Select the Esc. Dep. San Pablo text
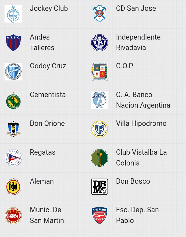This screenshot has height=237, width=186. click(137, 215)
